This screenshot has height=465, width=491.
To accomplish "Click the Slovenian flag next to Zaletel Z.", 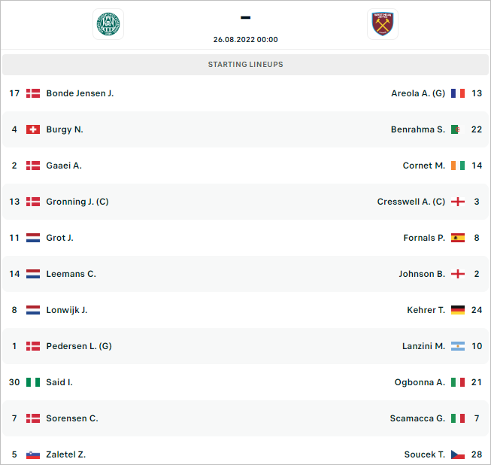I will coord(33,454).
